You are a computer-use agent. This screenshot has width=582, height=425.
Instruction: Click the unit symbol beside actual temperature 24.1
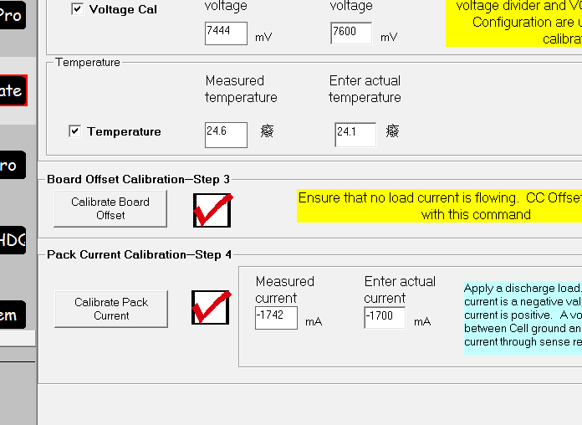392,131
